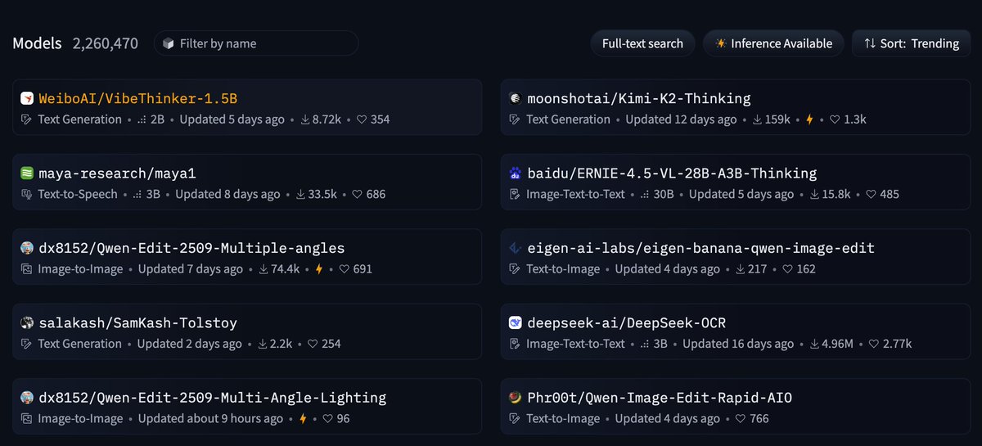Click the 1.3k likes count

[855, 119]
